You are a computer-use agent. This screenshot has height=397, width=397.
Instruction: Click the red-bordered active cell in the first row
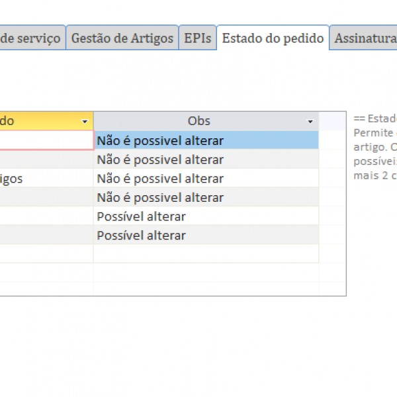[46, 140]
